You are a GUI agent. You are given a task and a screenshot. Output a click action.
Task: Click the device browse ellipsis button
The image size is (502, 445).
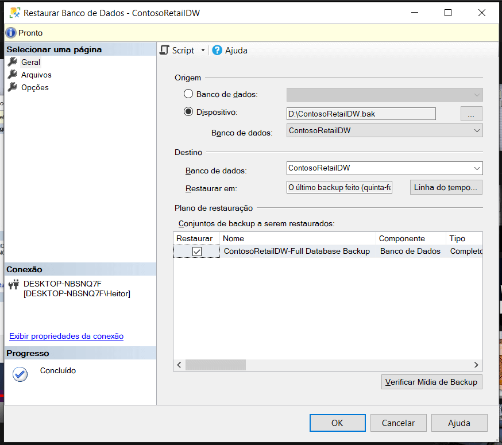(471, 114)
